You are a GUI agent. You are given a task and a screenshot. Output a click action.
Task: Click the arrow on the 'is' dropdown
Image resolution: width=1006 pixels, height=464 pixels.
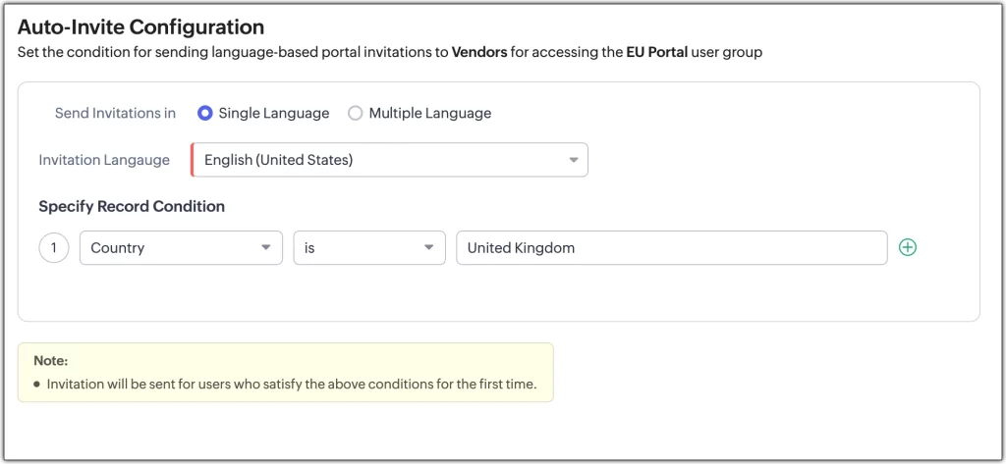[428, 248]
